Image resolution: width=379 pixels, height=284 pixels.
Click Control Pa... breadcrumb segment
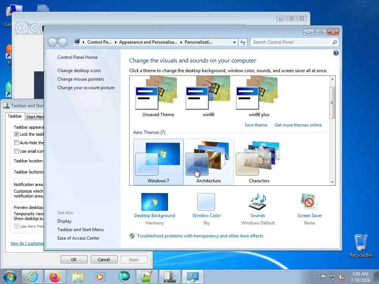tap(99, 42)
